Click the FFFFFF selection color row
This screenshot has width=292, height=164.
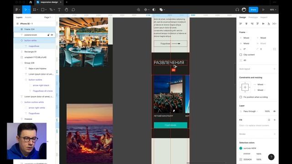point(257,154)
